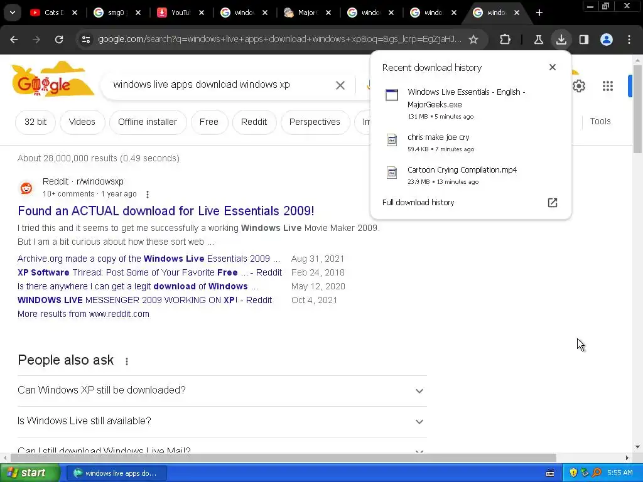
Task: Open Archive.org Windows Live Essentials sublink
Action: tap(148, 259)
